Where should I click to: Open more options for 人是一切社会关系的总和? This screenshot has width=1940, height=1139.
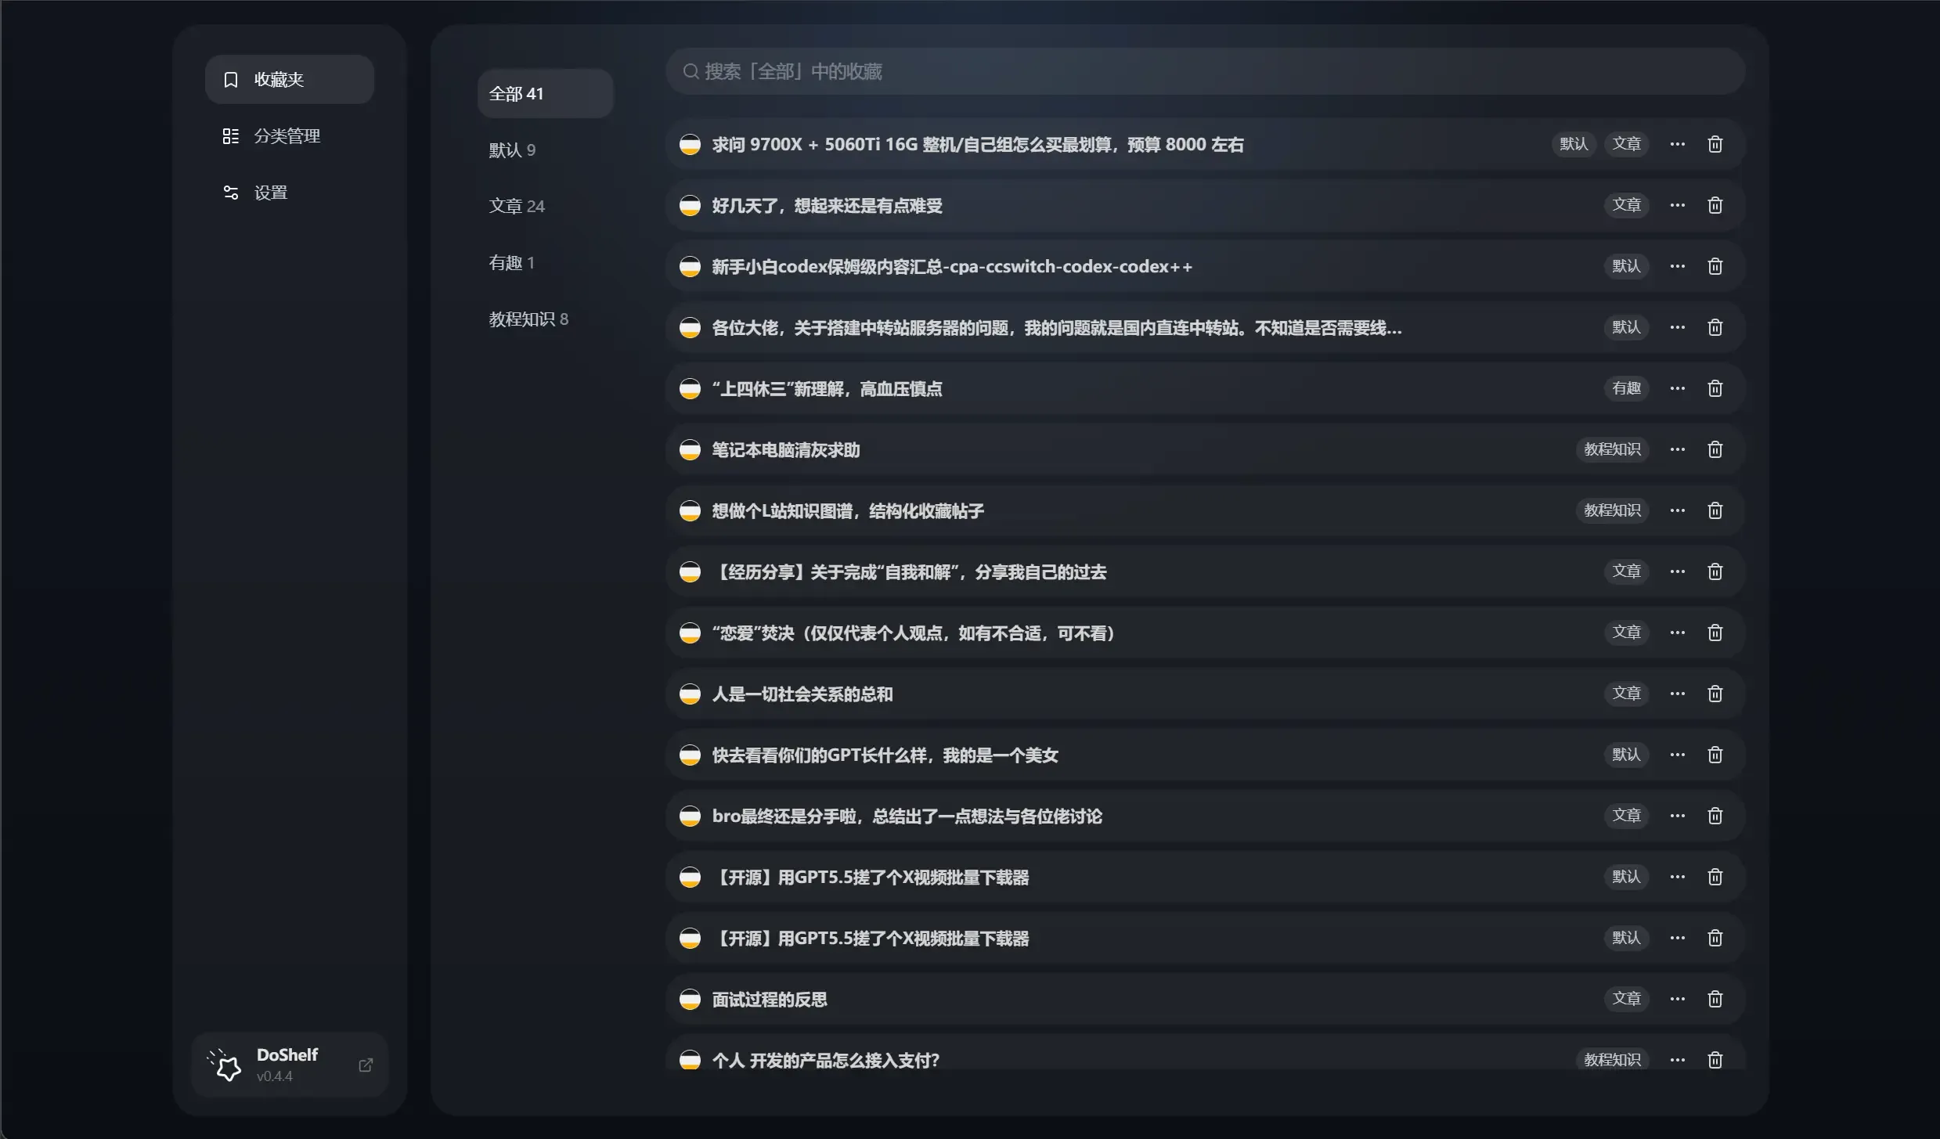(1677, 694)
